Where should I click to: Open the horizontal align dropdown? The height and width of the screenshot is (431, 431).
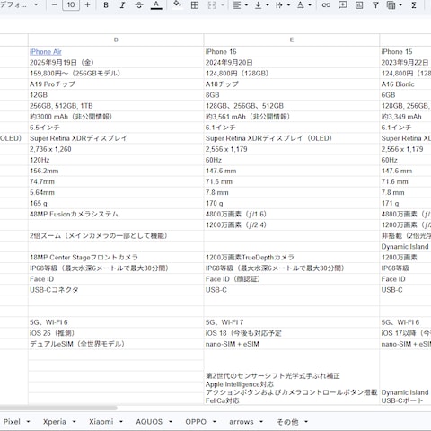241,5
